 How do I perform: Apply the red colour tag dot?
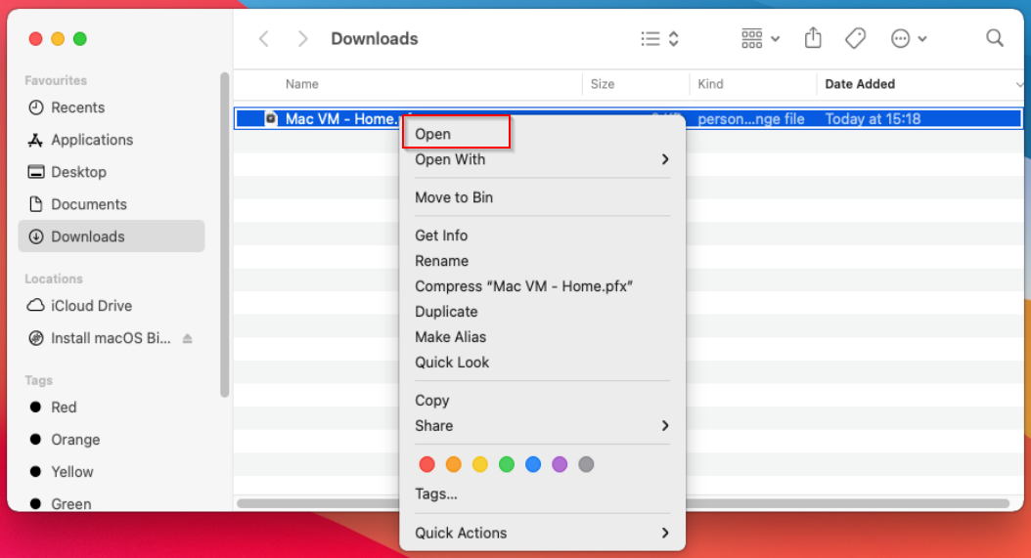click(426, 464)
